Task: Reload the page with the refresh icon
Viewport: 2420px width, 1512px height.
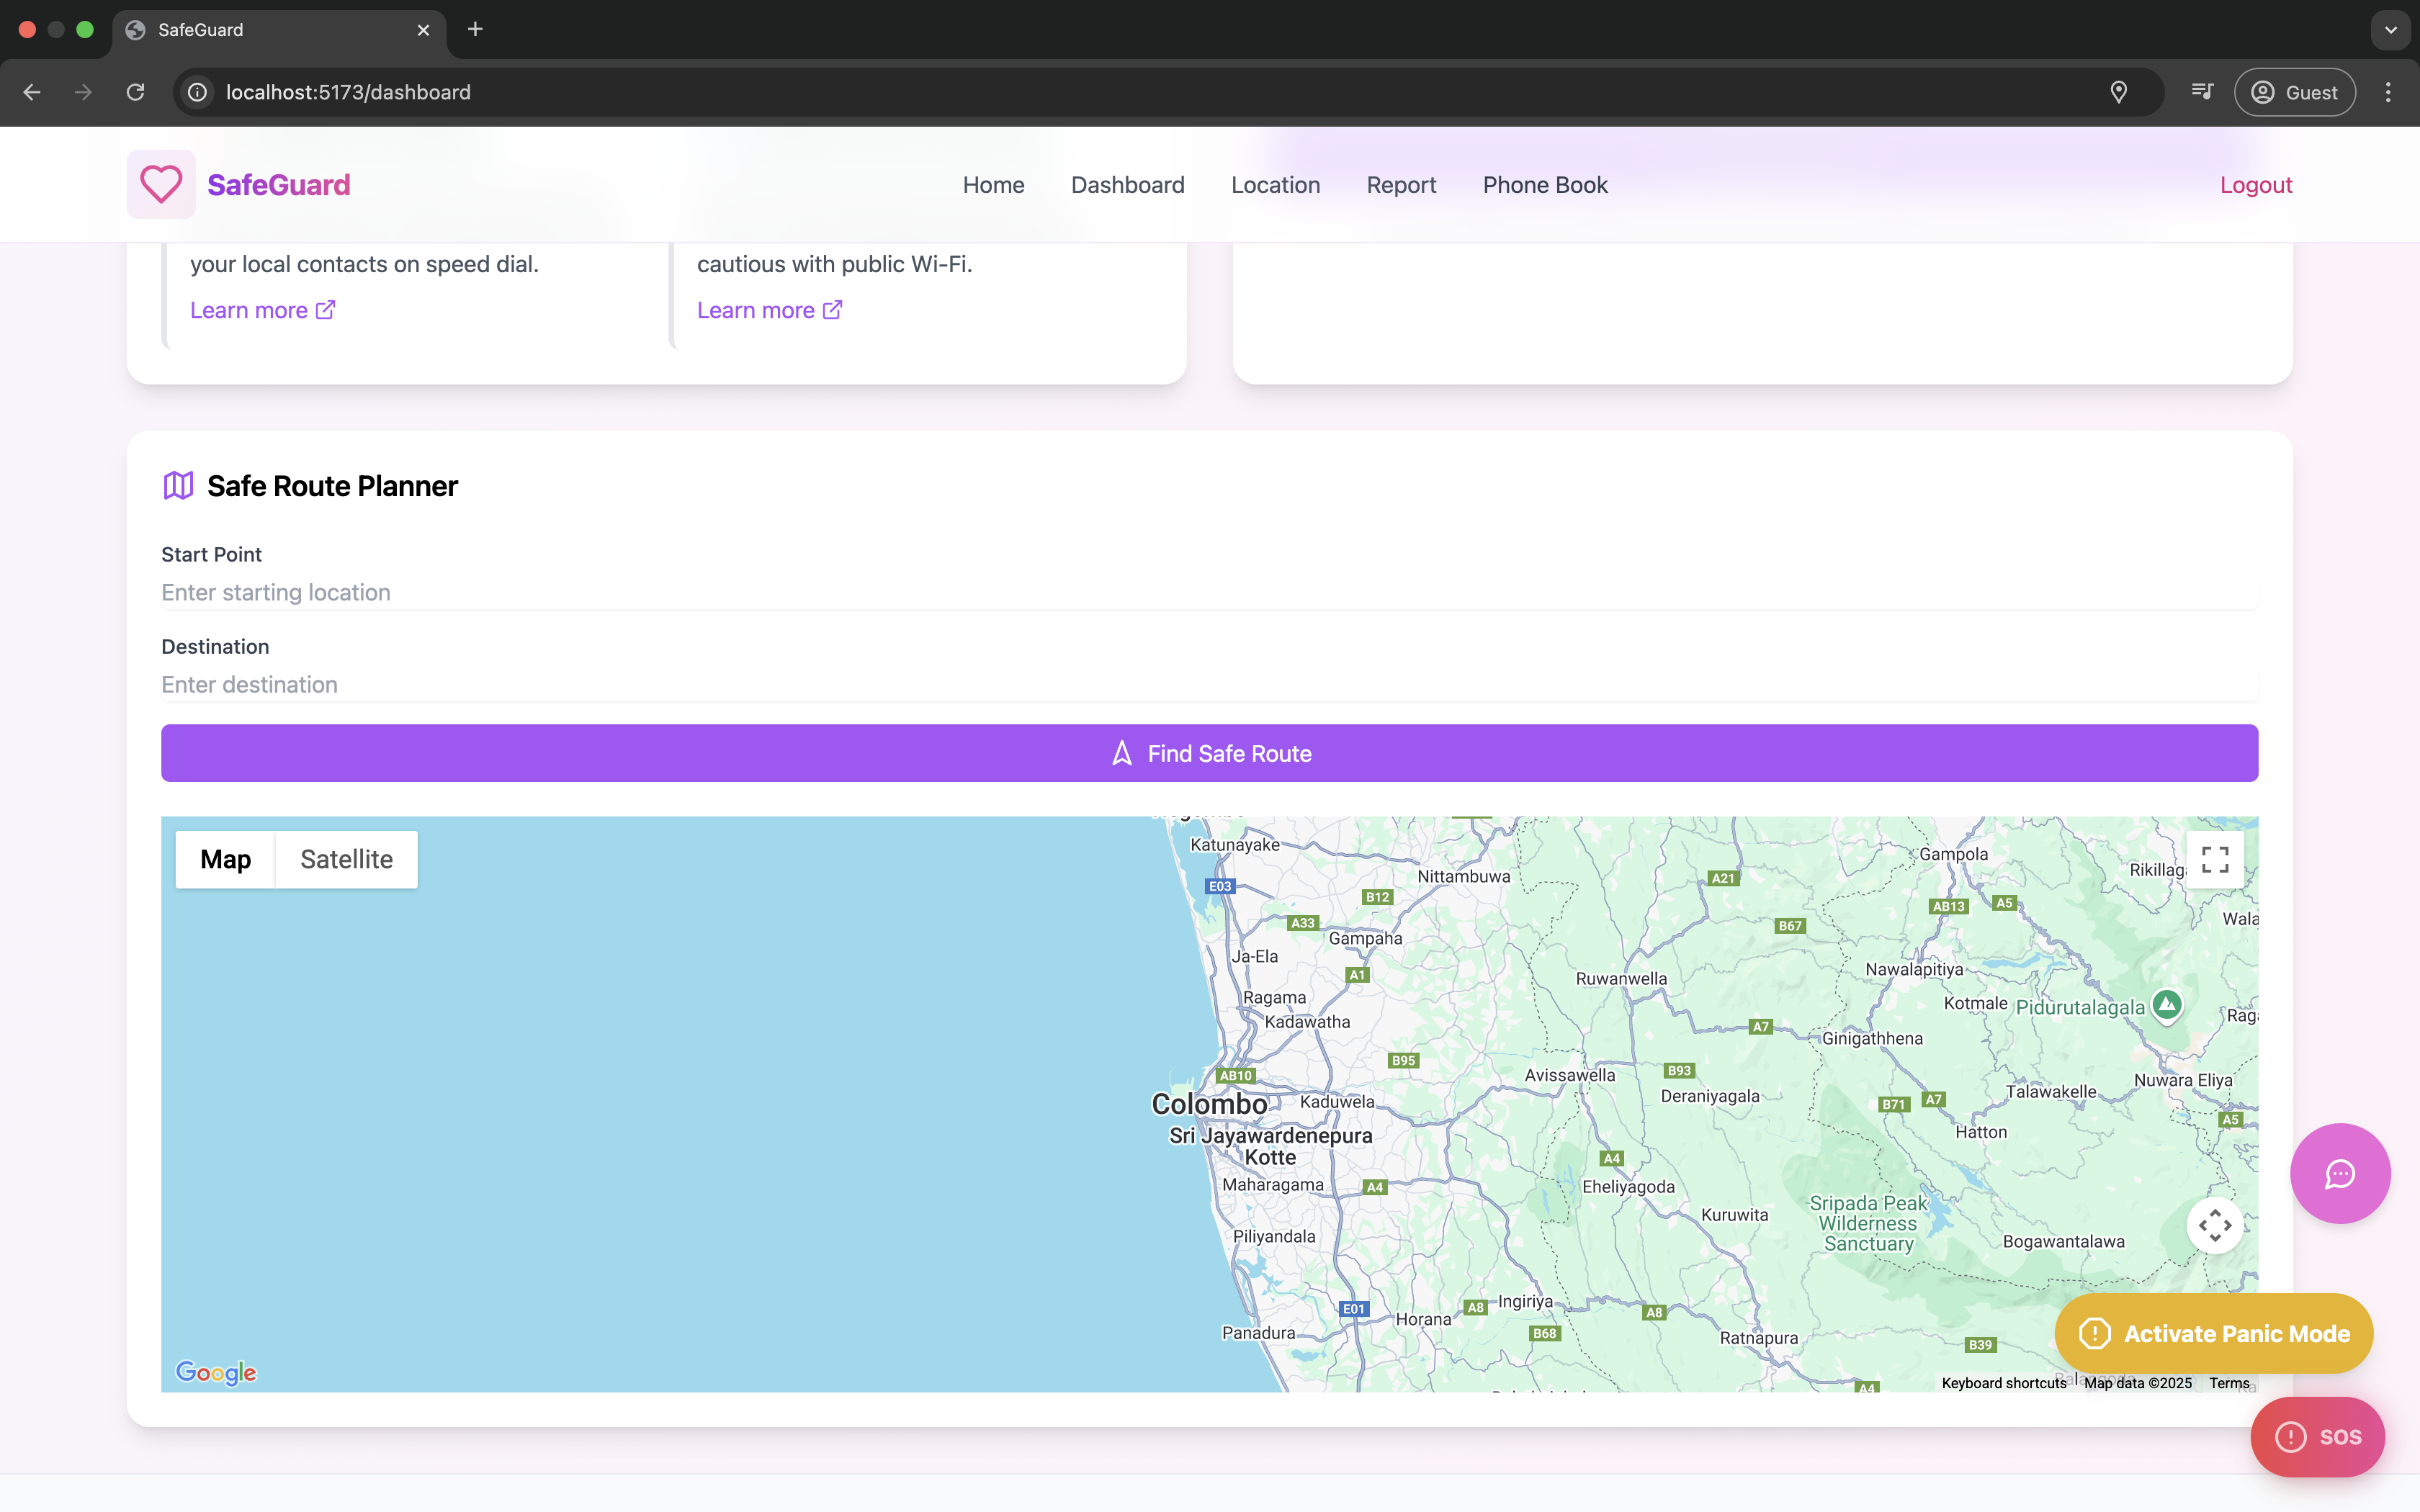Action: point(135,92)
